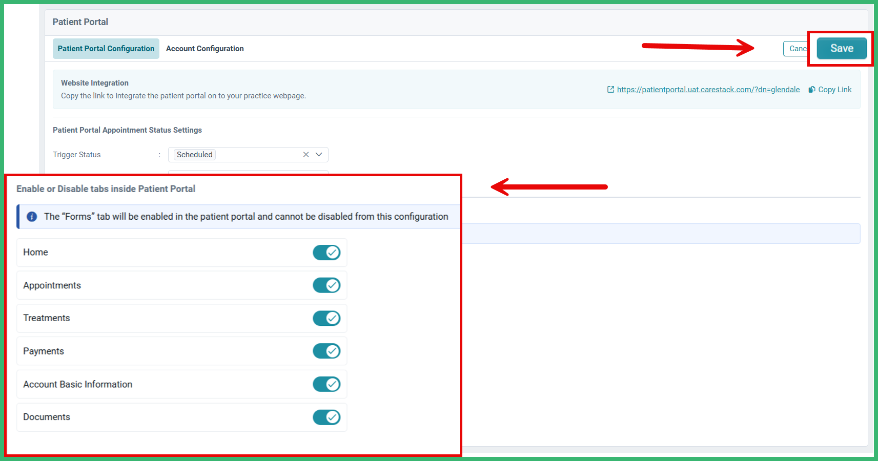Click the Save button
The width and height of the screenshot is (878, 461).
click(x=841, y=48)
